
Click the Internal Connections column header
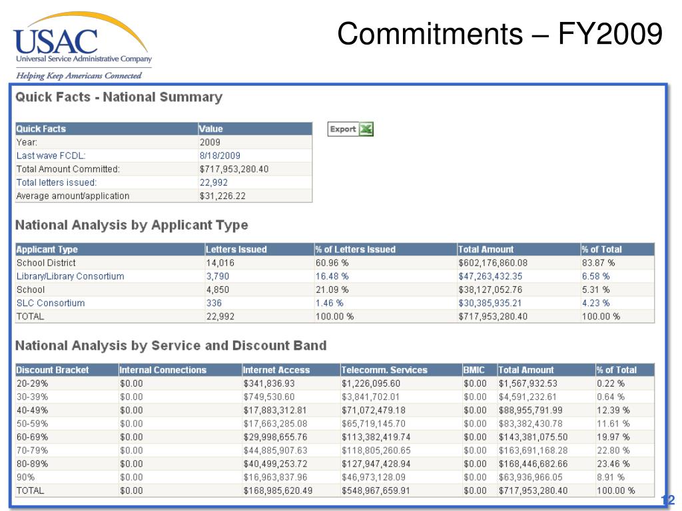coord(180,370)
